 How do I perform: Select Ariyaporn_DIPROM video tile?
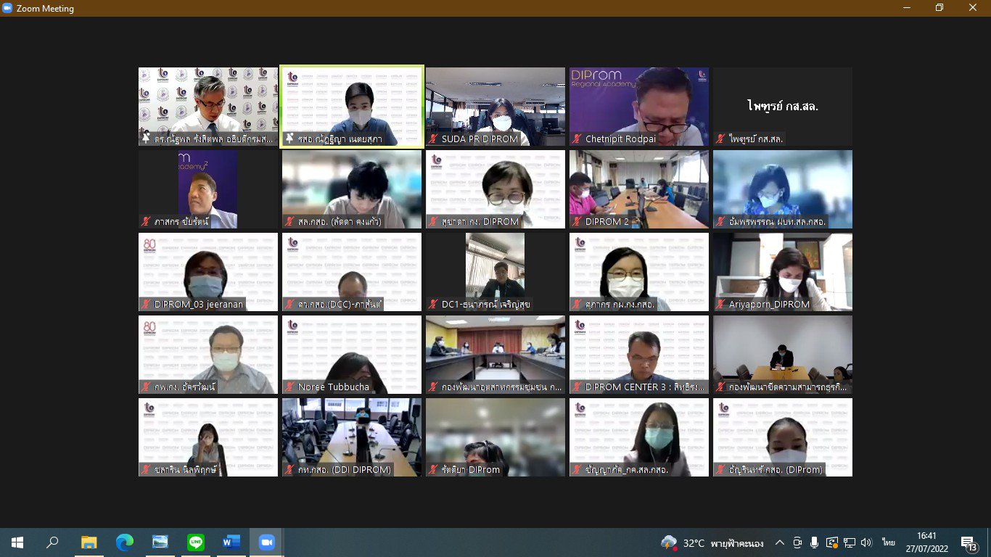click(783, 272)
